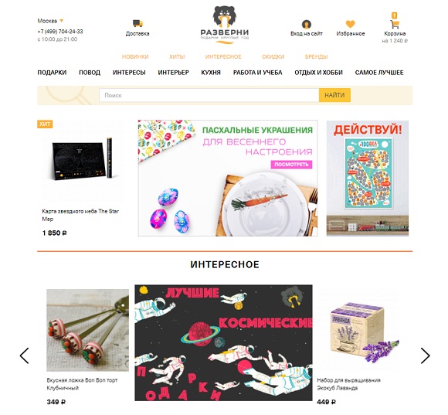
Task: Click the user login avatar icon
Action: (307, 24)
